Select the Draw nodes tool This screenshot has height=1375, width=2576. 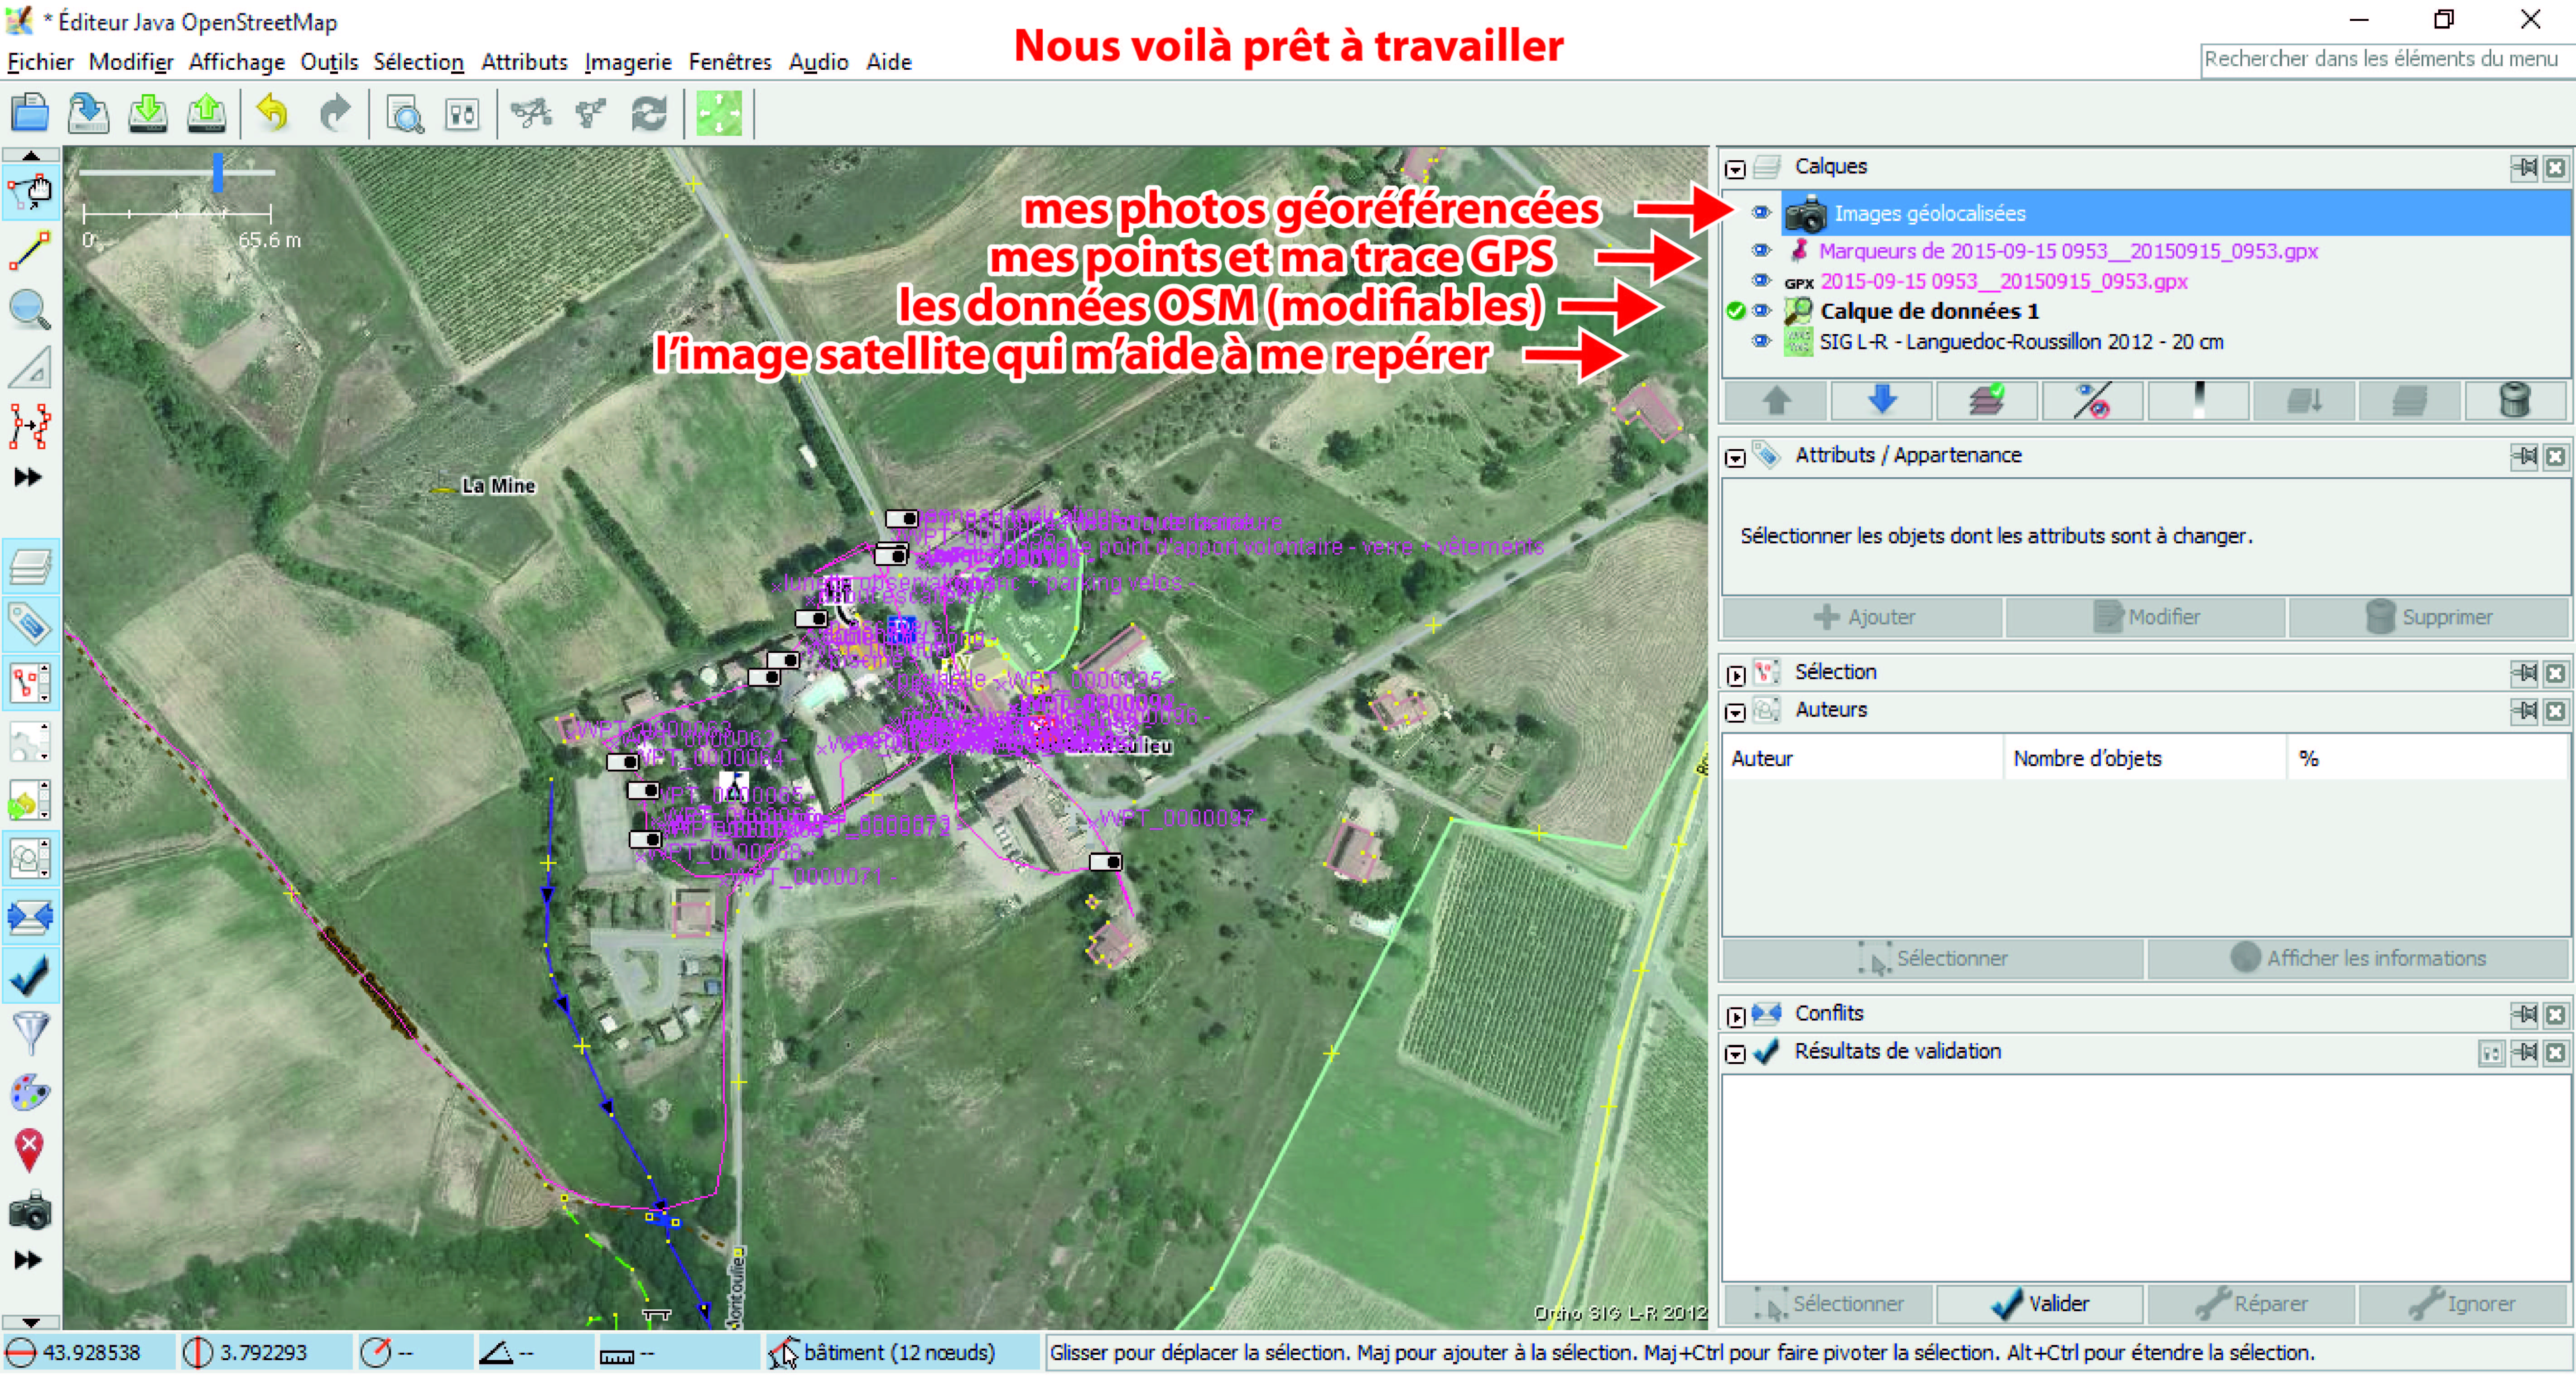[30, 251]
